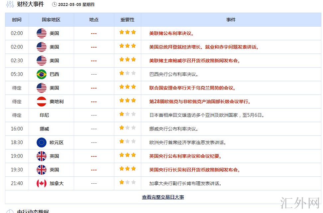Viewport: 323px width, 213px height.
Task: Click the clock icon beside date 2022-05-05
Action: (x=54, y=4)
